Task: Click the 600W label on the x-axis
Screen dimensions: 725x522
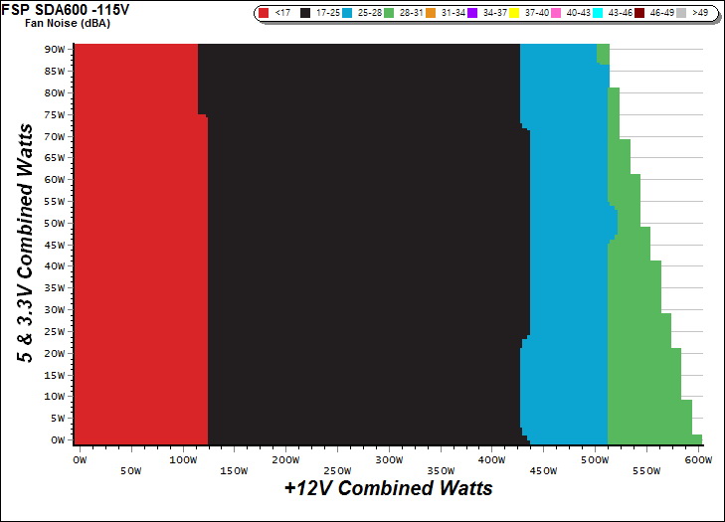Action: coord(699,460)
